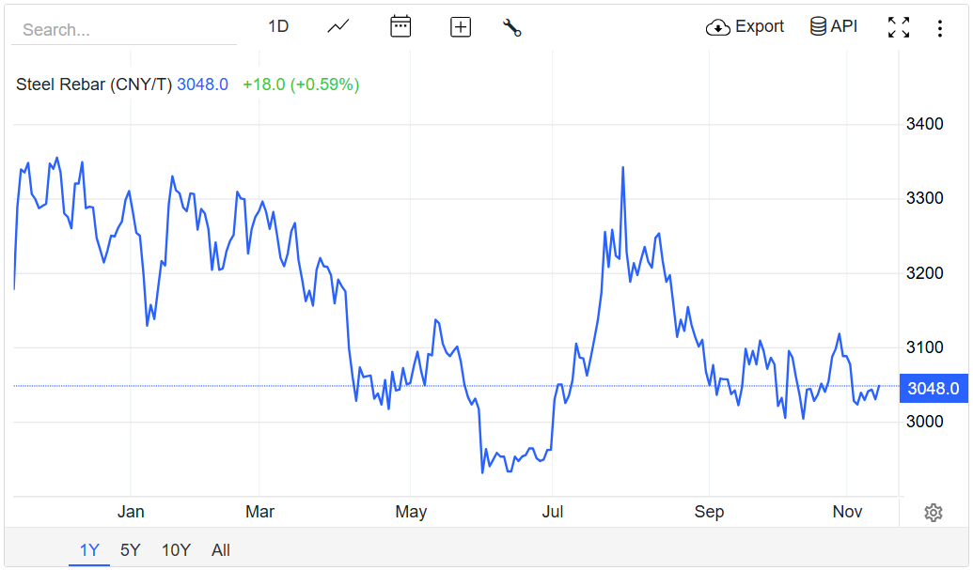Toggle fullscreen chart view
This screenshot has width=973, height=570.
(899, 27)
